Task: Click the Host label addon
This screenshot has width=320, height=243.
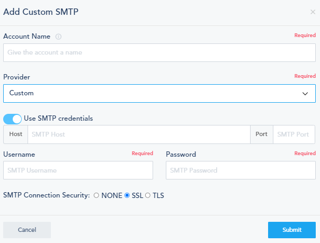Action: coord(16,134)
